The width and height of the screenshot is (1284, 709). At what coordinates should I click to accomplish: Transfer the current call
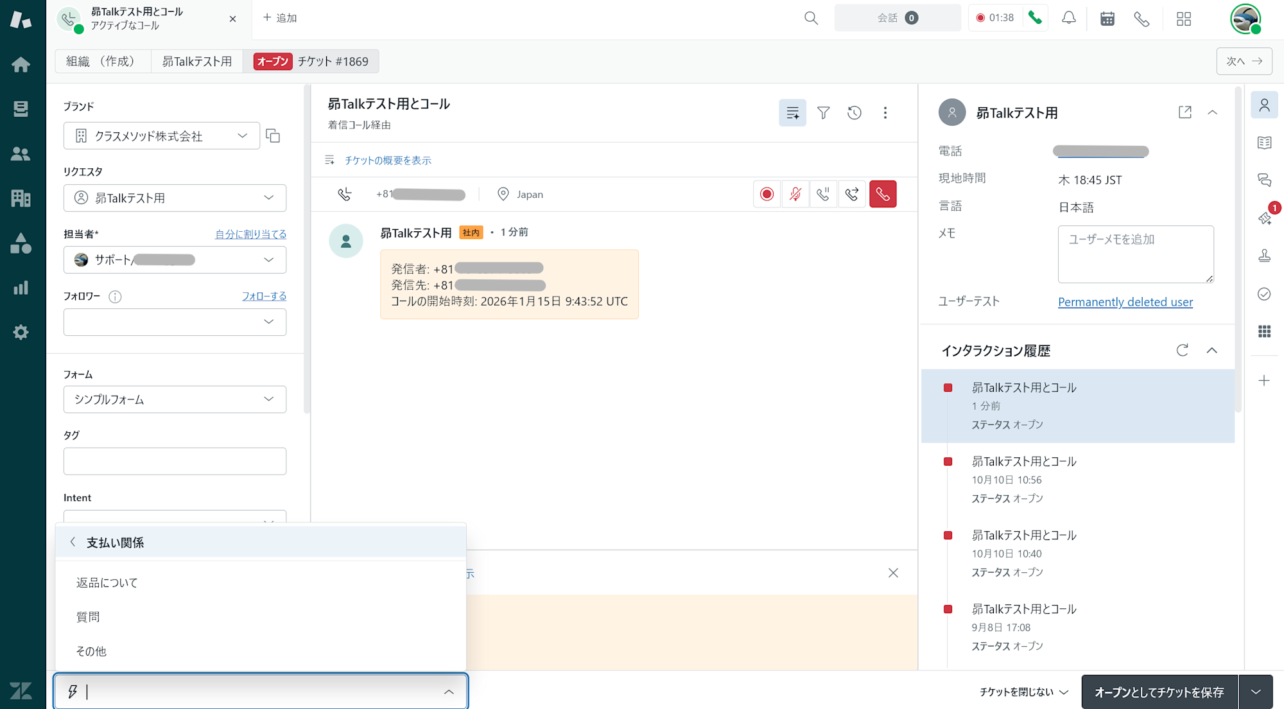tap(852, 194)
